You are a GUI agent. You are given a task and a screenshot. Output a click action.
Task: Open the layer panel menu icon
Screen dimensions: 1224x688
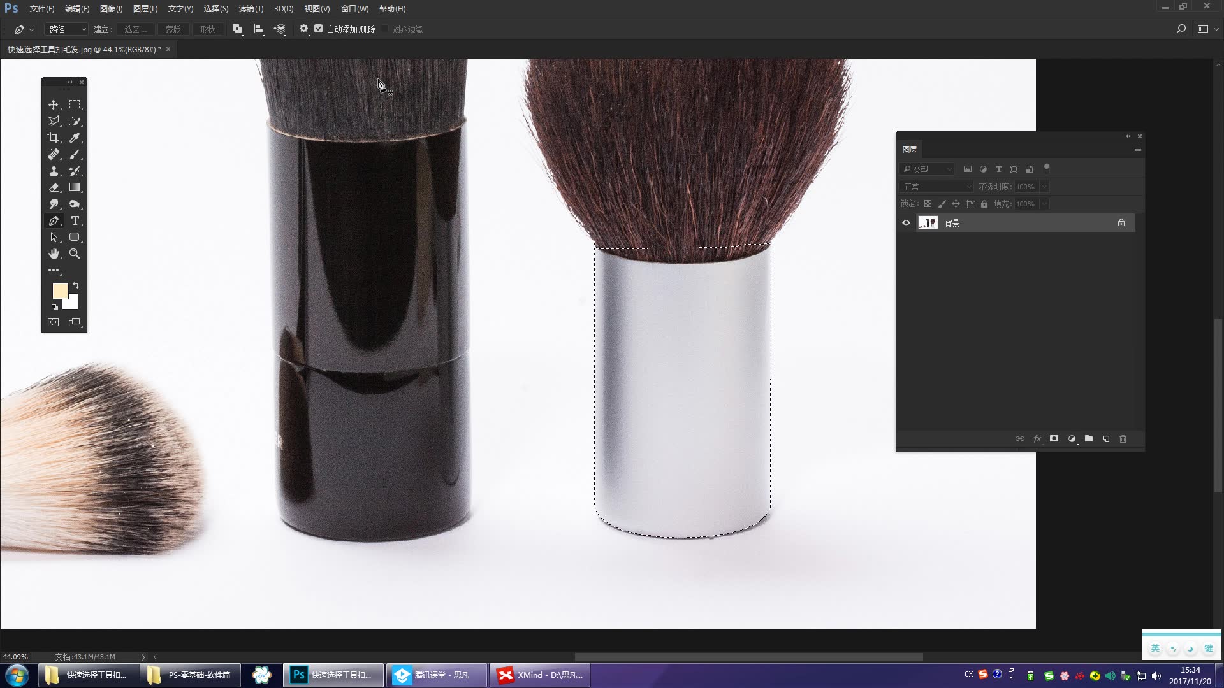point(1139,148)
